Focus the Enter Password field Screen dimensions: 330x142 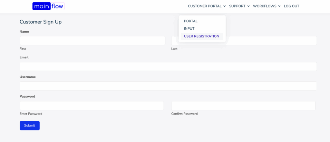click(x=92, y=106)
